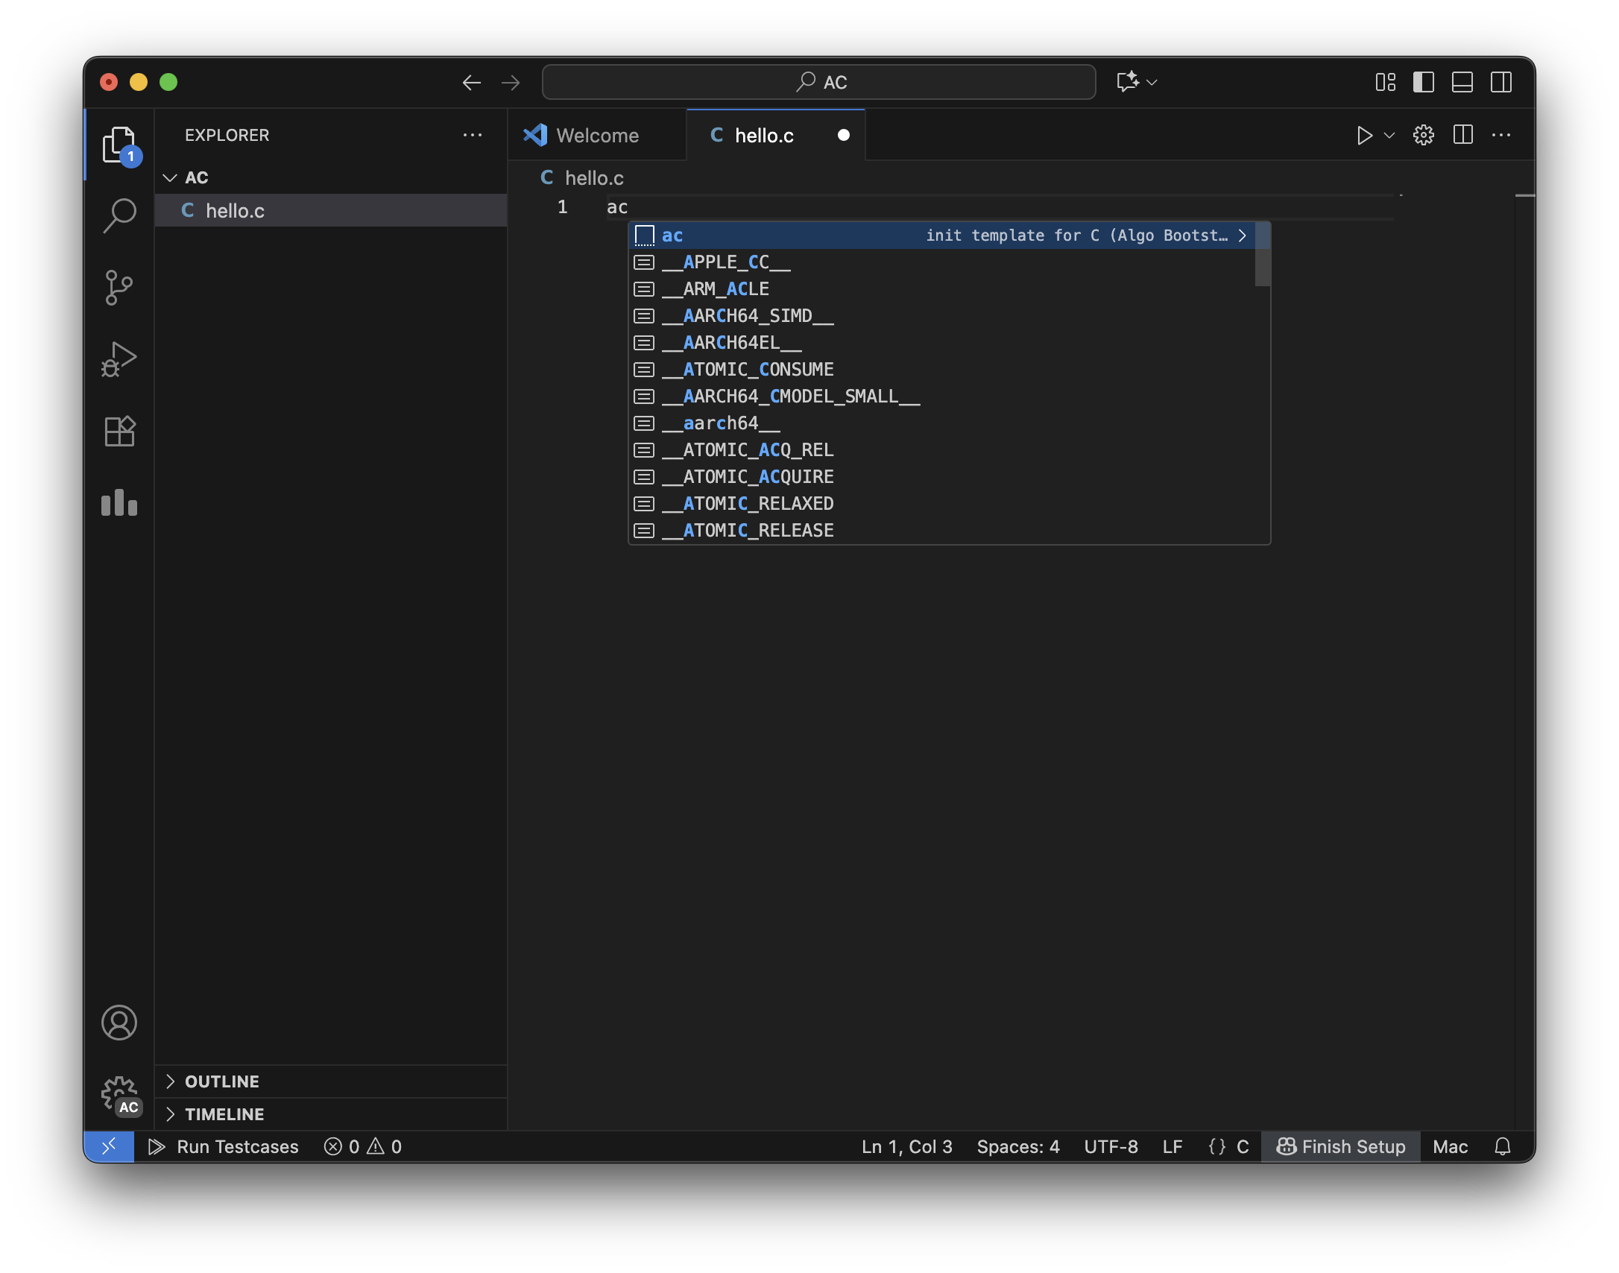This screenshot has width=1619, height=1273.
Task: Open the run options dropdown arrow
Action: point(1389,136)
